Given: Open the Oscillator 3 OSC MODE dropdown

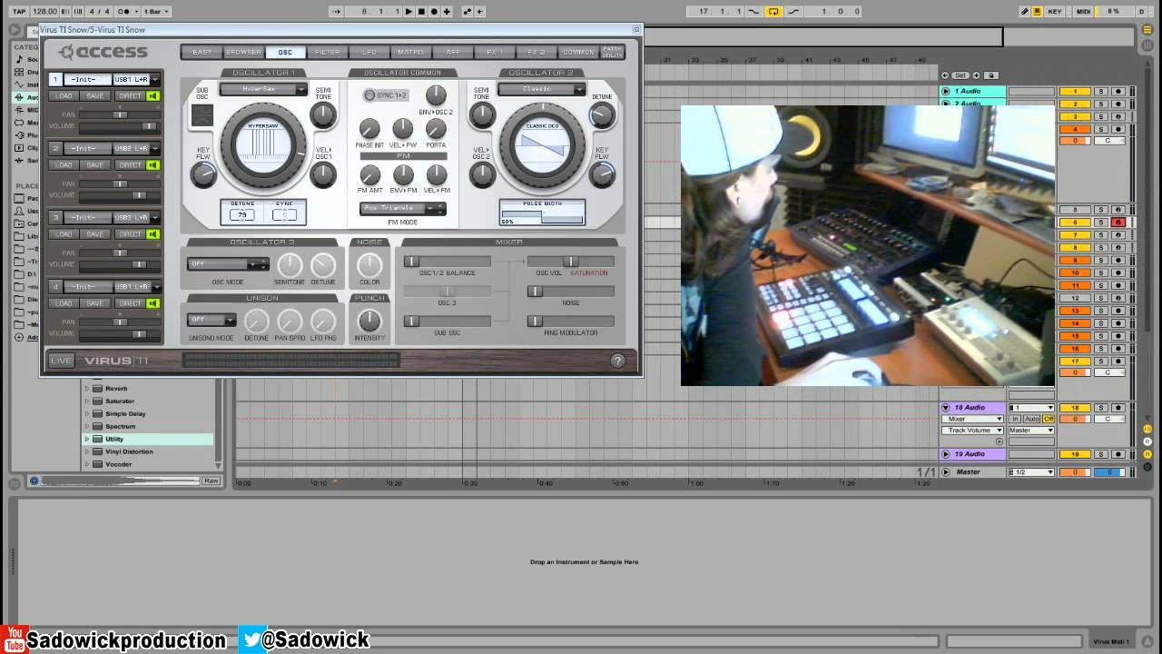Looking at the screenshot, I should (228, 264).
